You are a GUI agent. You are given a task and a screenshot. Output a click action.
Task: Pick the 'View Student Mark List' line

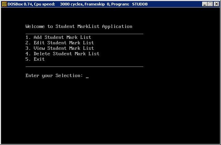click(x=60, y=48)
